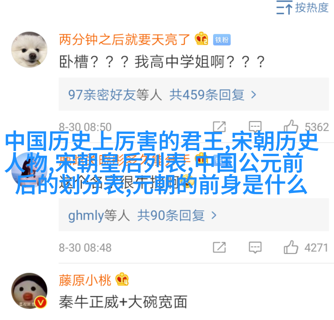The image size is (334, 320).
Task: Open user 两分钟之后就要天亮了 profile
Action: [124, 39]
